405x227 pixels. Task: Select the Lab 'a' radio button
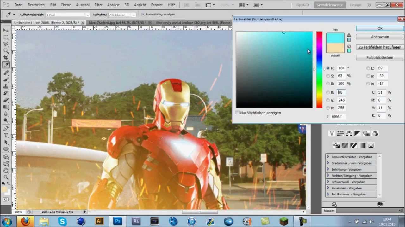368,76
